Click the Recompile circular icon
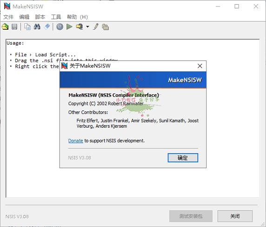 (60, 27)
